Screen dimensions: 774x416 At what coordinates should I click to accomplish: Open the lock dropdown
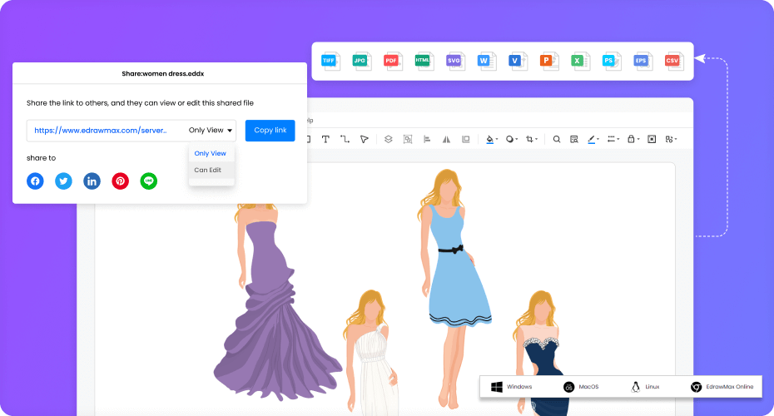pyautogui.click(x=633, y=139)
